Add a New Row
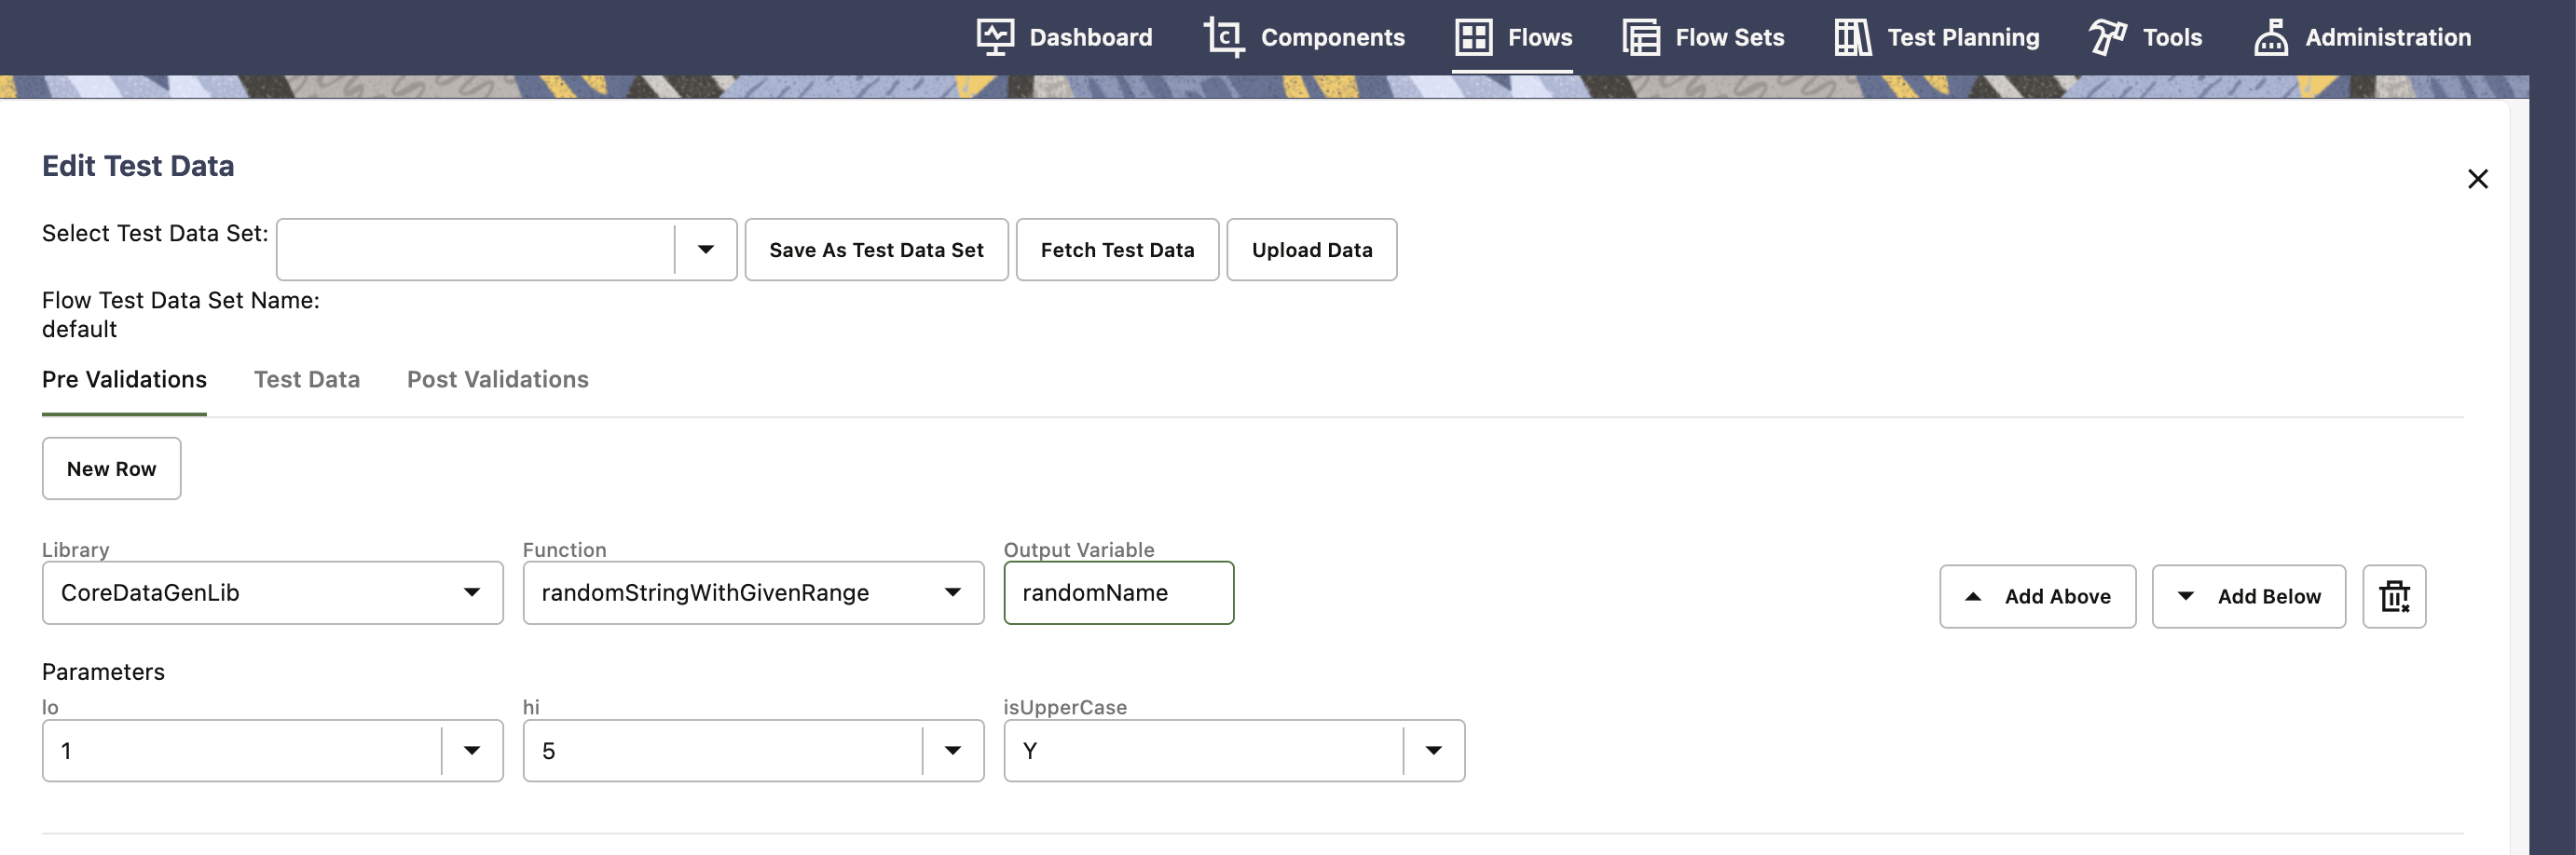Viewport: 2576px width, 855px height. 111,468
